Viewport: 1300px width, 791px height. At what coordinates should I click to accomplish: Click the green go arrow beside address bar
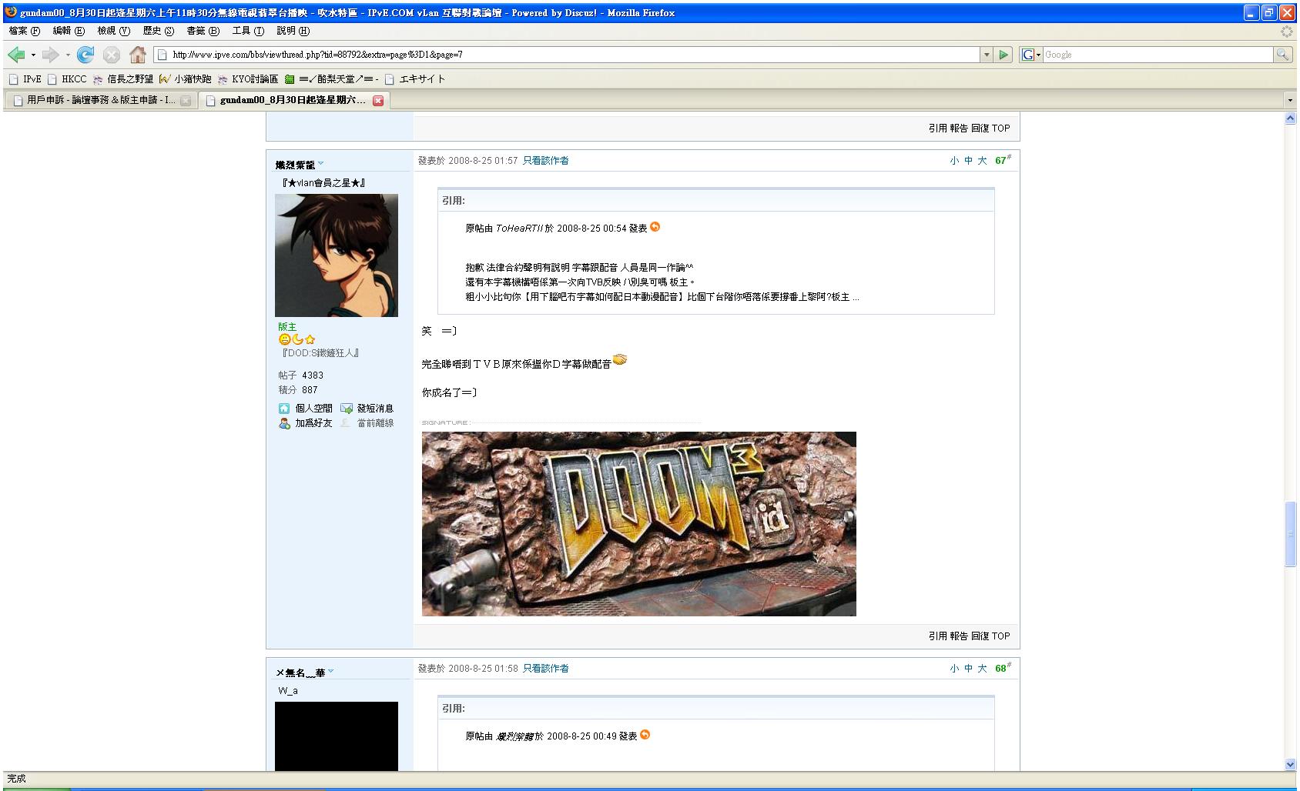pyautogui.click(x=1003, y=55)
